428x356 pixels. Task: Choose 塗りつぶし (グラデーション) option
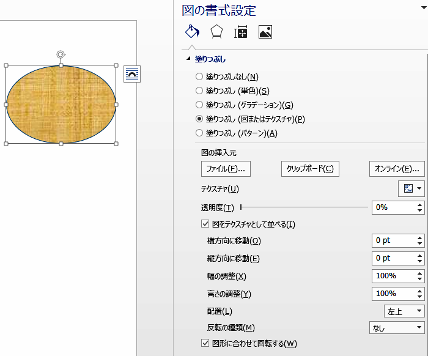(x=199, y=105)
